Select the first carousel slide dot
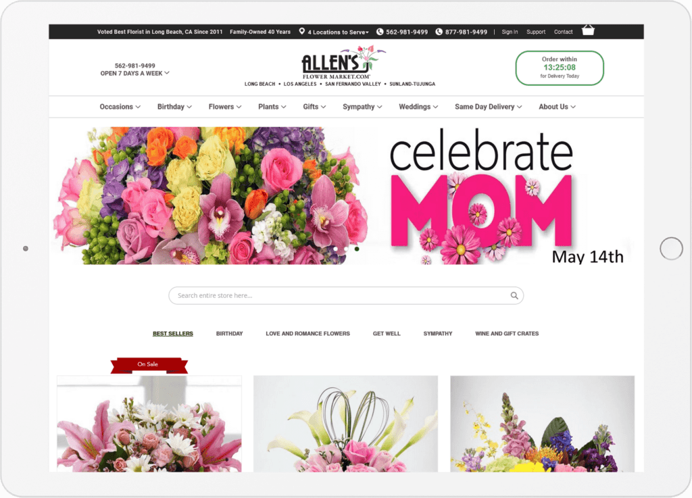The height and width of the screenshot is (498, 692). 335,249
